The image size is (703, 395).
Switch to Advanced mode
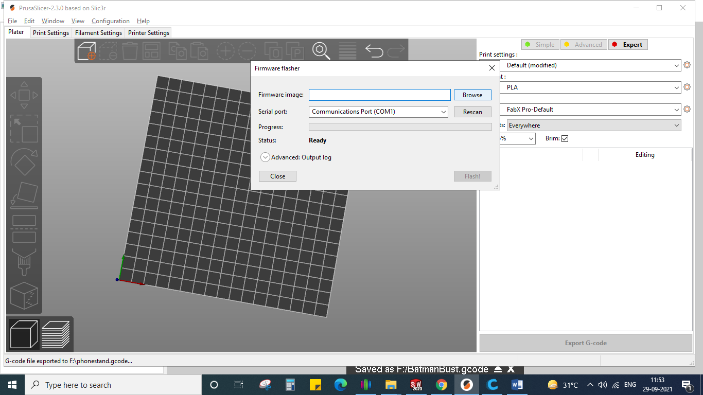[583, 45]
